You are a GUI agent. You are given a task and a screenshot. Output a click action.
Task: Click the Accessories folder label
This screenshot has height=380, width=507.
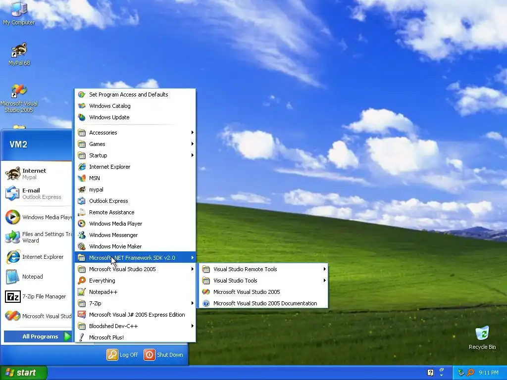[103, 133]
